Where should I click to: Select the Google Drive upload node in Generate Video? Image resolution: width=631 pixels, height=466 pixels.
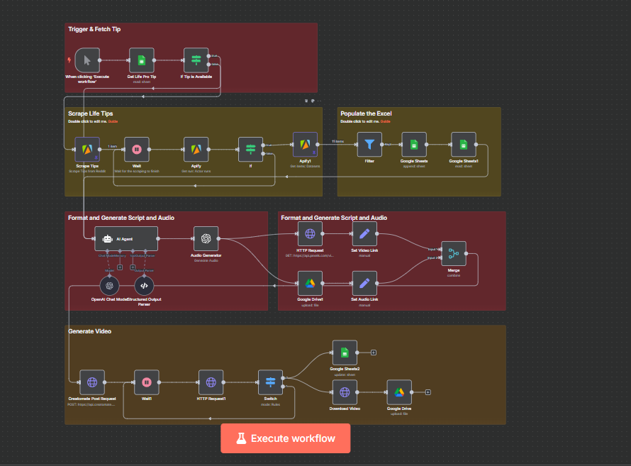pos(399,392)
